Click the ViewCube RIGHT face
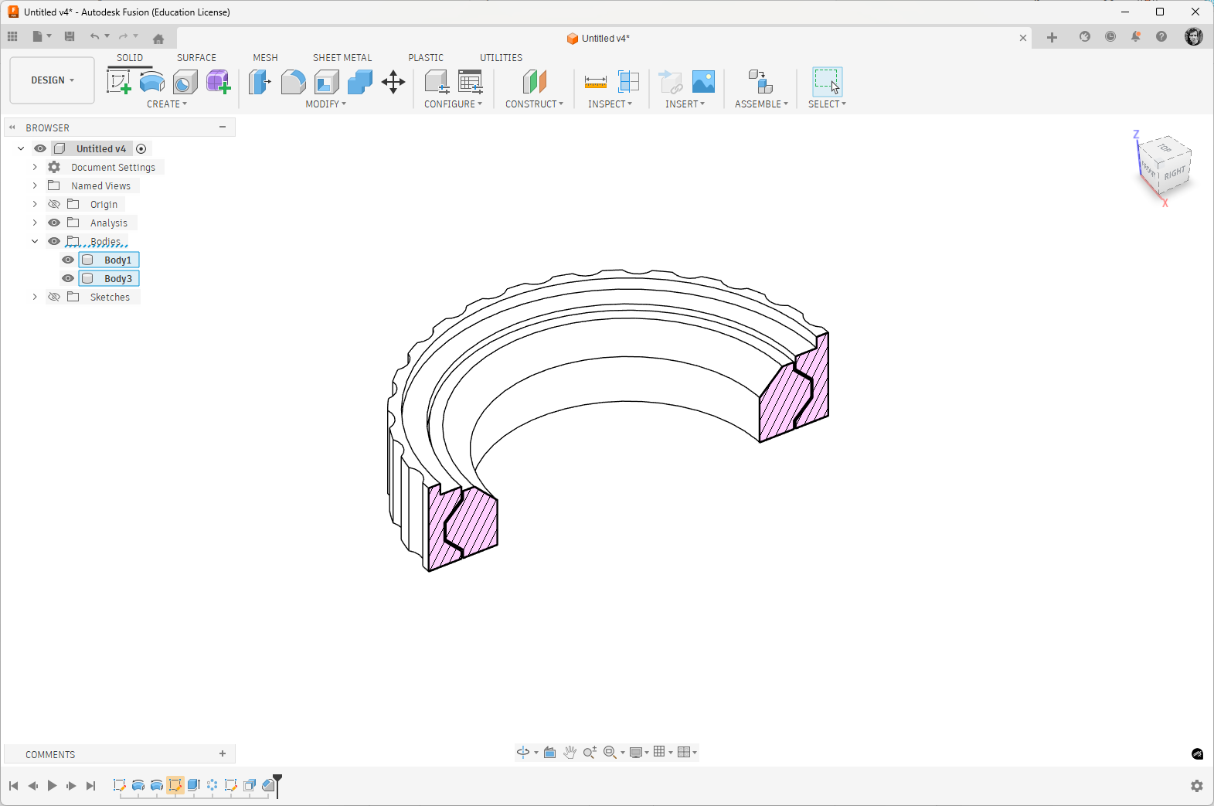This screenshot has height=806, width=1214. pyautogui.click(x=1175, y=173)
